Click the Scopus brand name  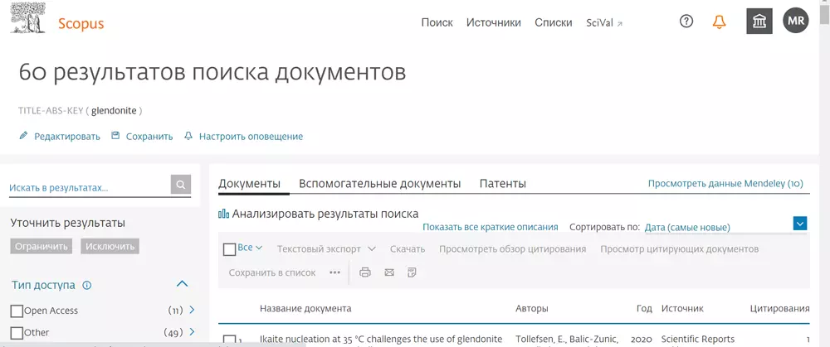pos(81,24)
